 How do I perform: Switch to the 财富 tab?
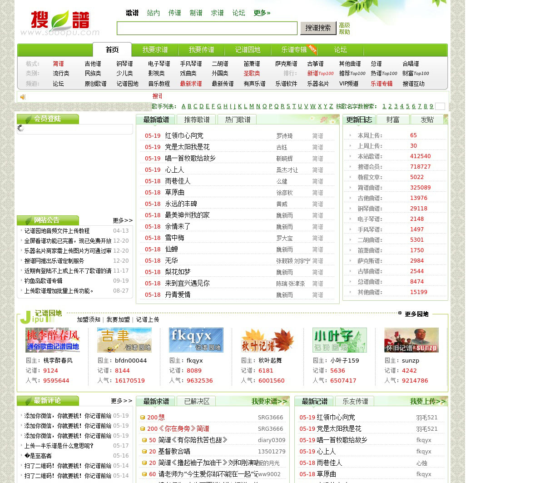click(393, 120)
